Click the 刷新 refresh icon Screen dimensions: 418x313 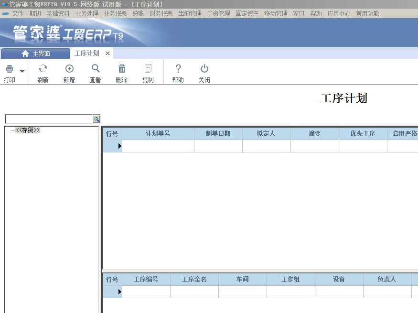43,69
